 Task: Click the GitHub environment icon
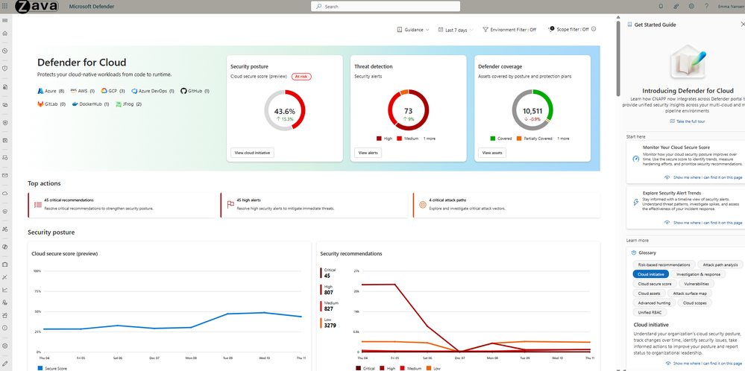click(183, 91)
